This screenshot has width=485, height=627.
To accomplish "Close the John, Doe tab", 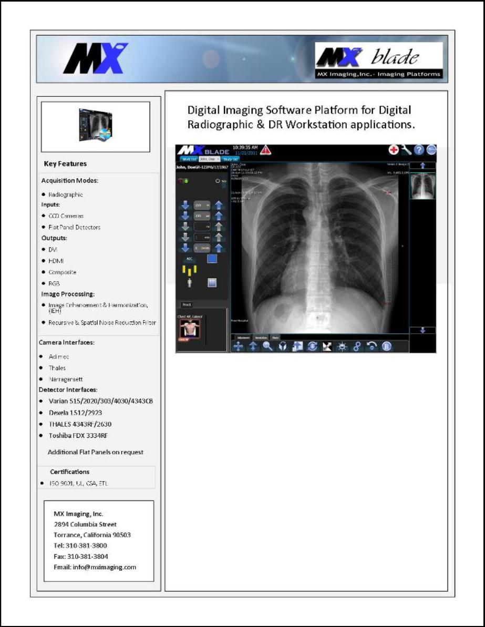I will tap(218, 159).
